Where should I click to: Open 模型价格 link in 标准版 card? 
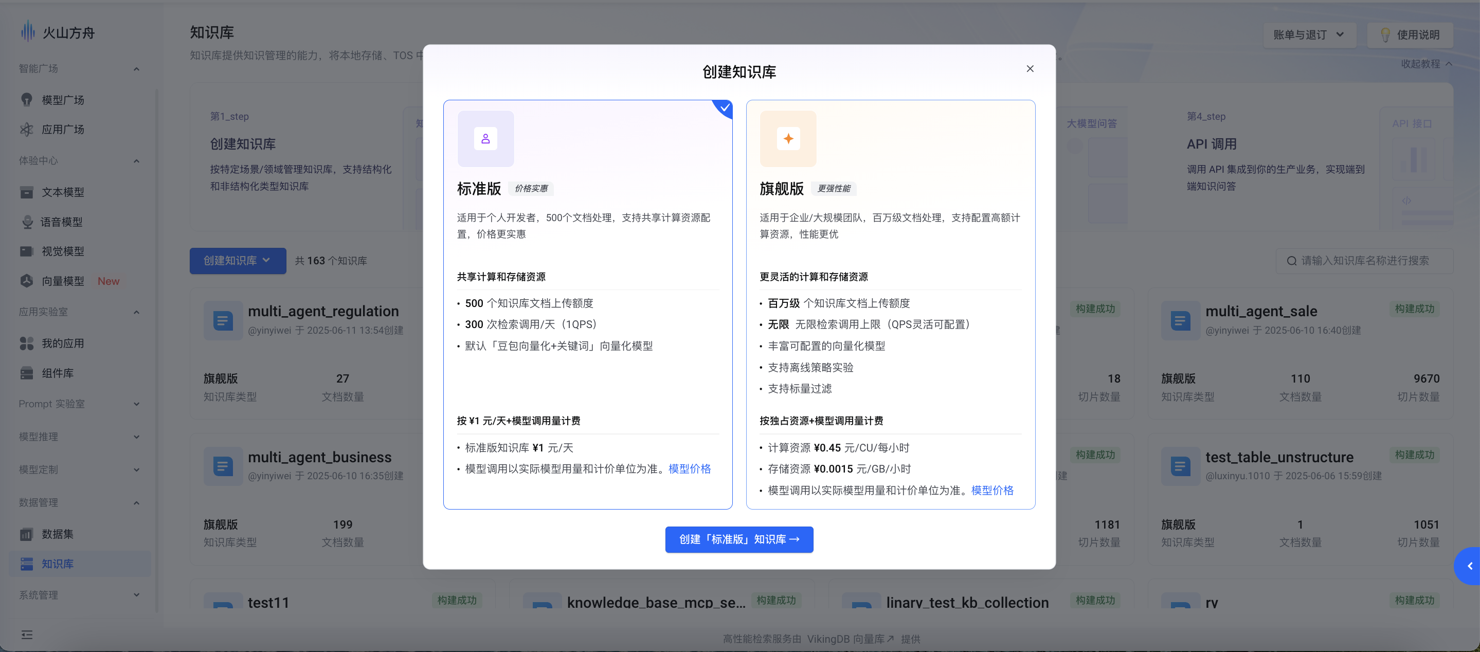pyautogui.click(x=690, y=469)
